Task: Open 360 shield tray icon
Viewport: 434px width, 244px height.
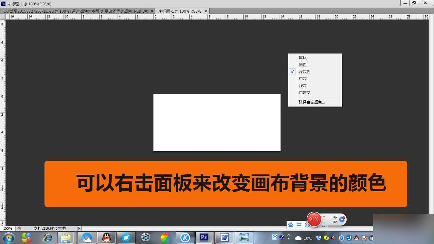Action: coord(319,238)
